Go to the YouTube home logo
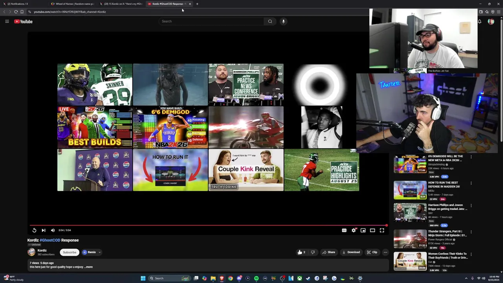The width and height of the screenshot is (503, 283). tap(23, 21)
